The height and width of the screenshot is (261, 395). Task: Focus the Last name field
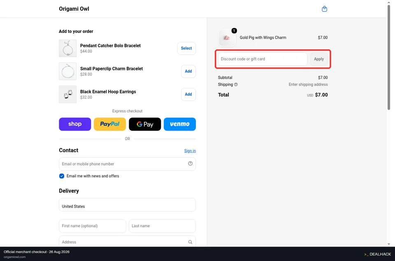pyautogui.click(x=162, y=226)
